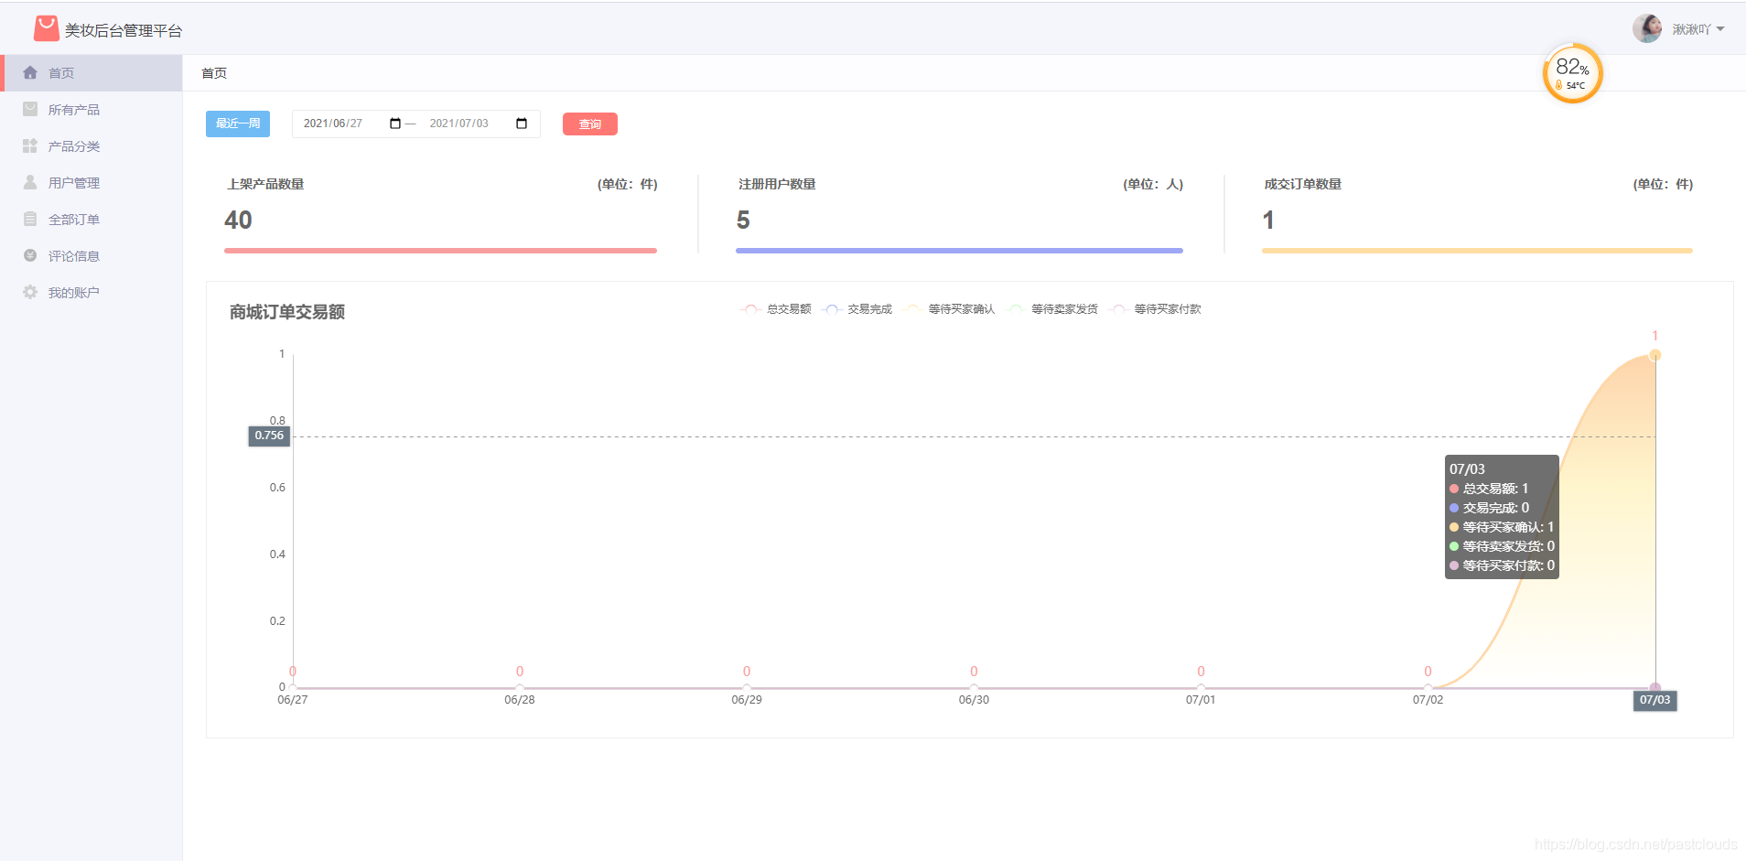This screenshot has height=861, width=1746.
Task: Click the username next to avatar
Action: [x=1691, y=29]
